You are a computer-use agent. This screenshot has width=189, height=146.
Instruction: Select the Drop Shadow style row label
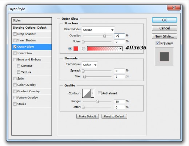click(x=27, y=34)
